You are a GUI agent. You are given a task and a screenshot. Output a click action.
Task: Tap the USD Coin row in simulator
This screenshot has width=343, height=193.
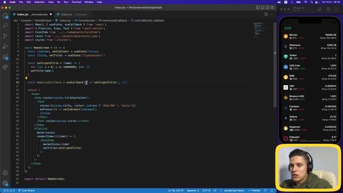(x=310, y=67)
